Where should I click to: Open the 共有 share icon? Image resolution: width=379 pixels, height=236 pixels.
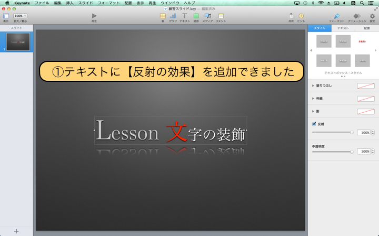(291, 16)
